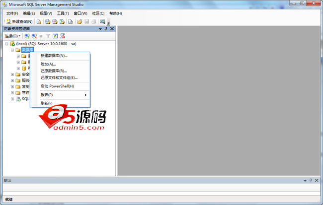The width and height of the screenshot is (323, 205).
Task: Open the 工具(T) menu
Action: point(63,13)
